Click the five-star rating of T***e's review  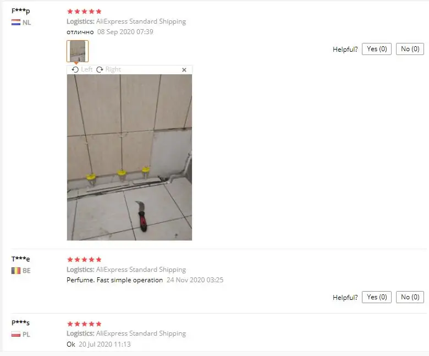pyautogui.click(x=84, y=259)
